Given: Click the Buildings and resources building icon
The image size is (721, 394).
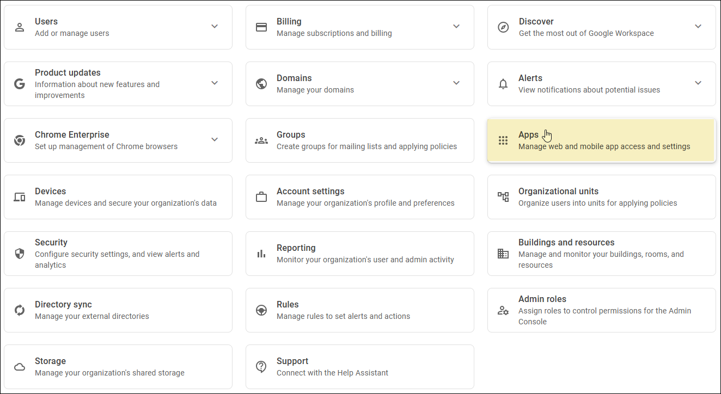Looking at the screenshot, I should (x=503, y=254).
